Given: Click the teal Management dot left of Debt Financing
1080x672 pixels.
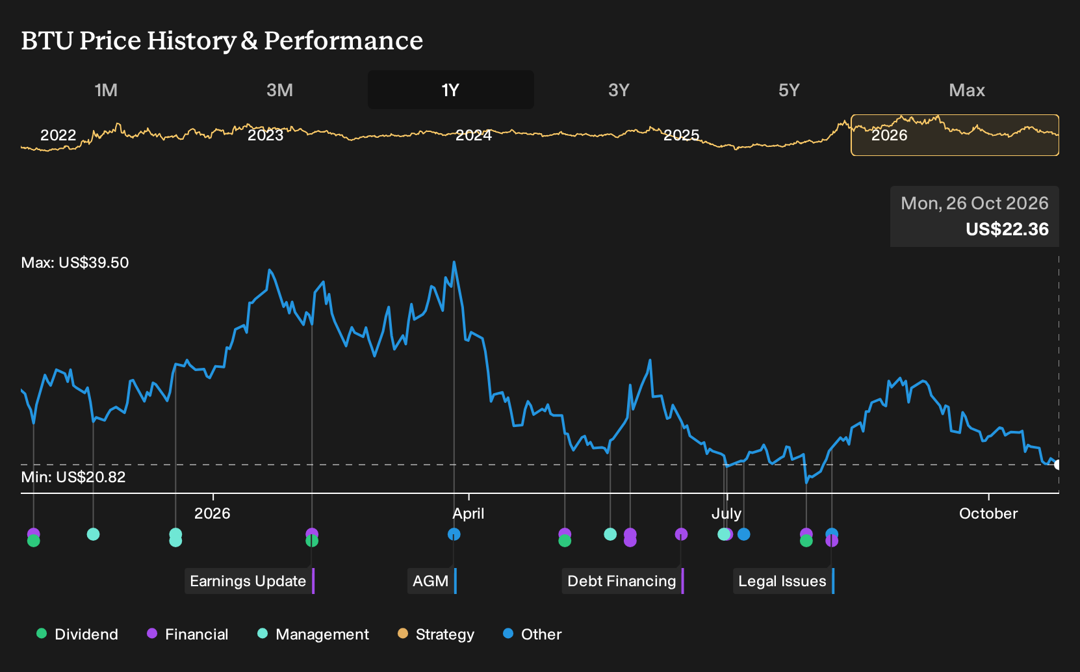Looking at the screenshot, I should pyautogui.click(x=610, y=534).
